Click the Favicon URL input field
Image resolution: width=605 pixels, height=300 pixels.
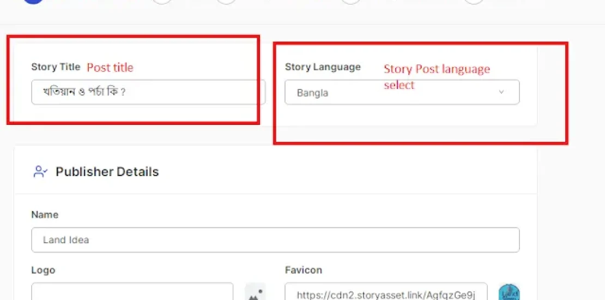pos(386,293)
